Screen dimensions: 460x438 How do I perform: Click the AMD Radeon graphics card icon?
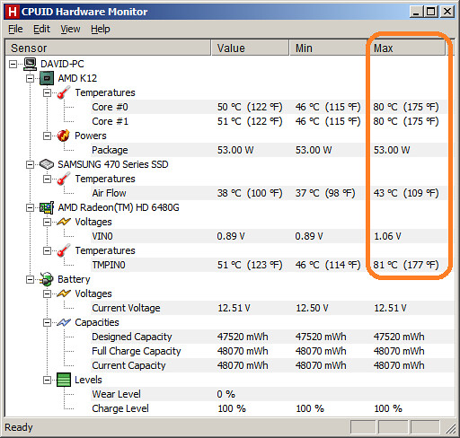click(x=47, y=207)
